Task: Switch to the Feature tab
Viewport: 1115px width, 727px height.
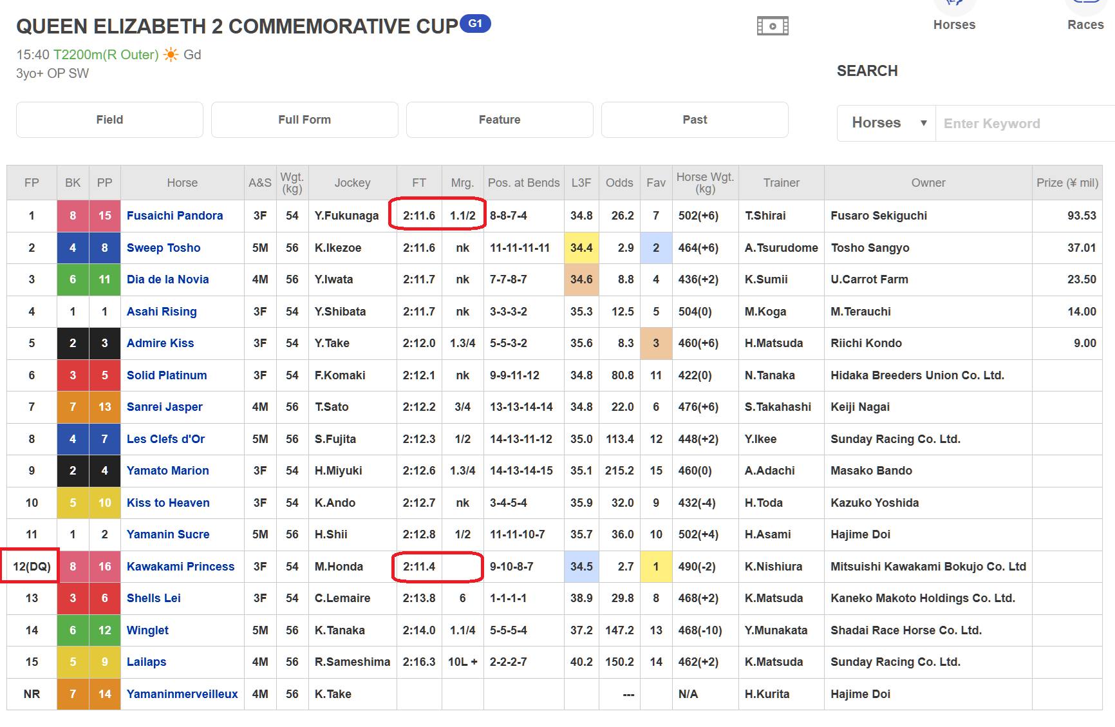Action: pos(500,120)
